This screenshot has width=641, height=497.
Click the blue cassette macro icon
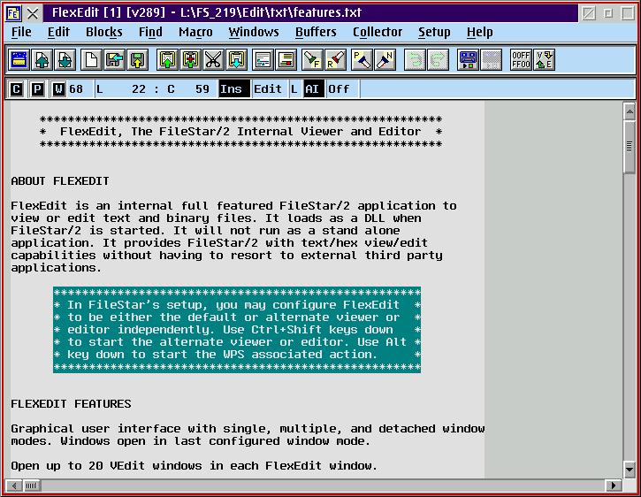point(468,60)
